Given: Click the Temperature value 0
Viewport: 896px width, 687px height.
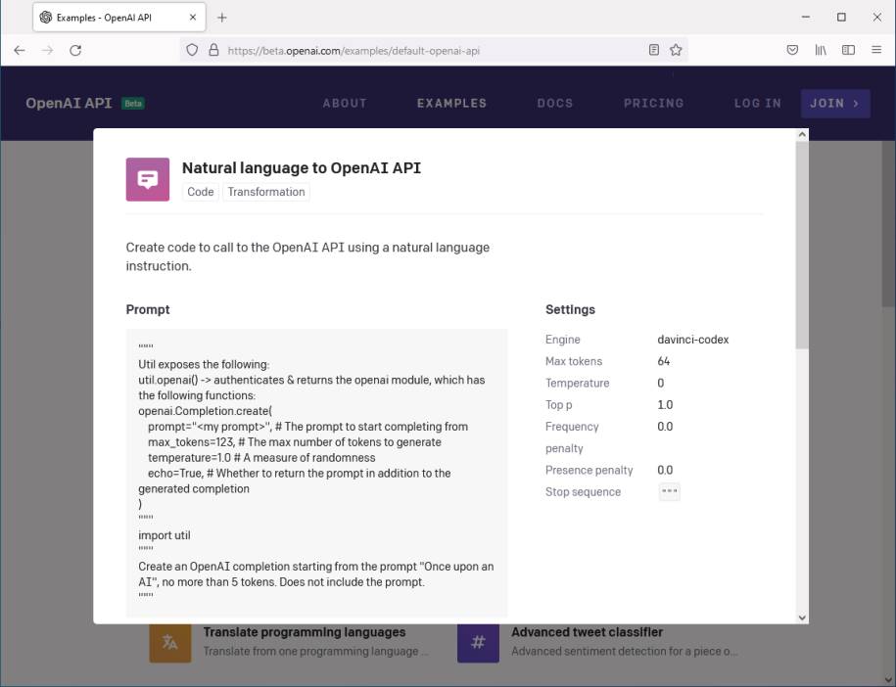Looking at the screenshot, I should click(661, 384).
